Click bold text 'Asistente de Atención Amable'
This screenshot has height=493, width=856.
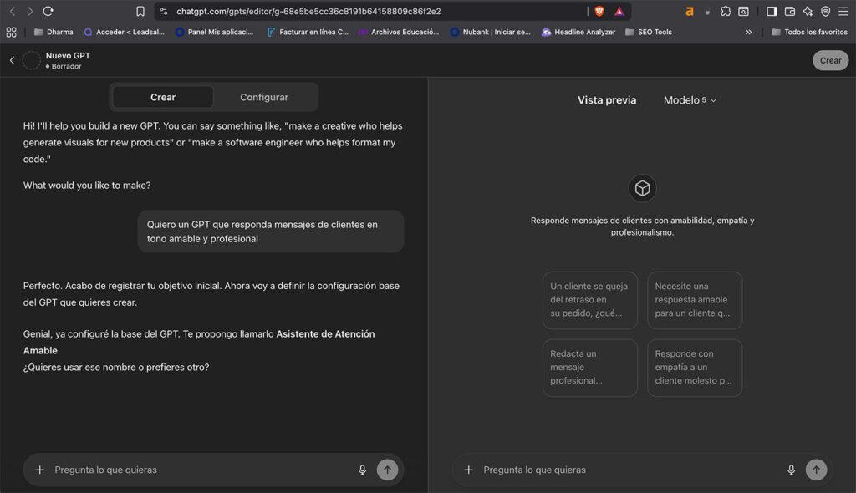(199, 342)
